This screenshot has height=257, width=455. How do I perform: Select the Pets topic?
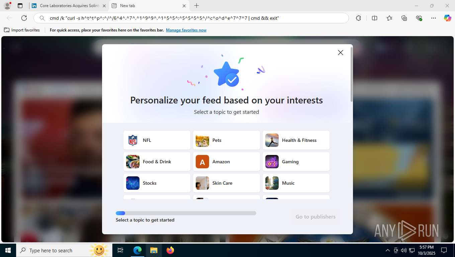coord(226,140)
